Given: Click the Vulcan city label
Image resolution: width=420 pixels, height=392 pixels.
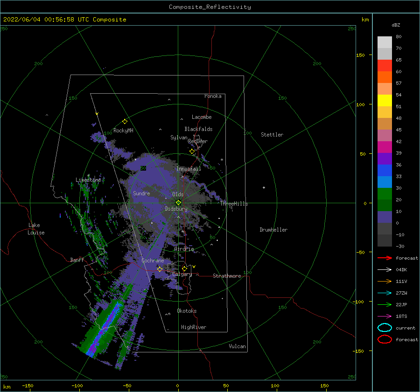Looking at the screenshot, I should click(x=237, y=346).
